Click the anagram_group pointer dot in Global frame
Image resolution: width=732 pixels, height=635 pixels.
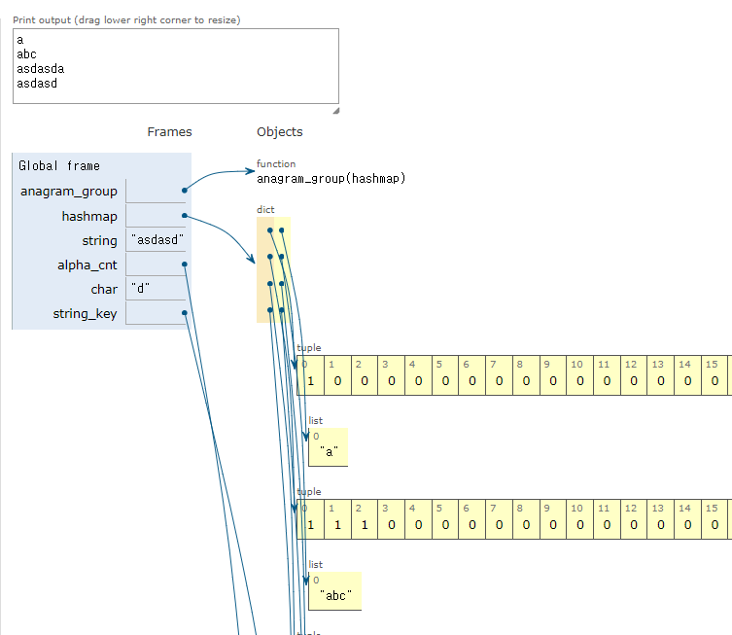[x=185, y=190]
